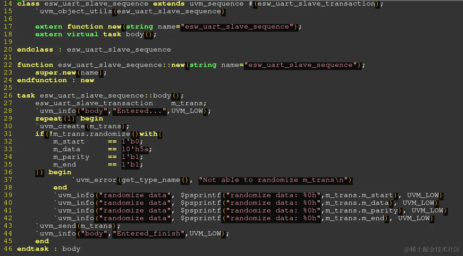Click 'm_end' constraint name on line 35

pyautogui.click(x=65, y=164)
